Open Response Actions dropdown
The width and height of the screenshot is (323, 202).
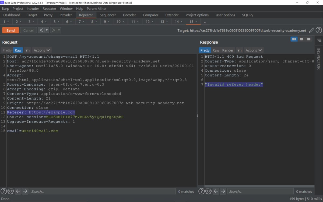point(254,50)
